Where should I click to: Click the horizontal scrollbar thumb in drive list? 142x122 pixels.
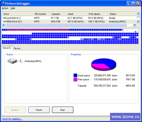66,25
